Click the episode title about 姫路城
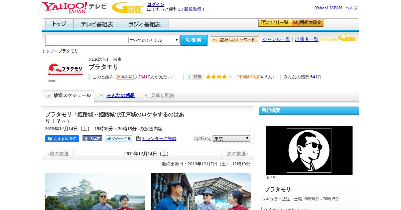Viewport: 401px width, 210px height. 115,118
